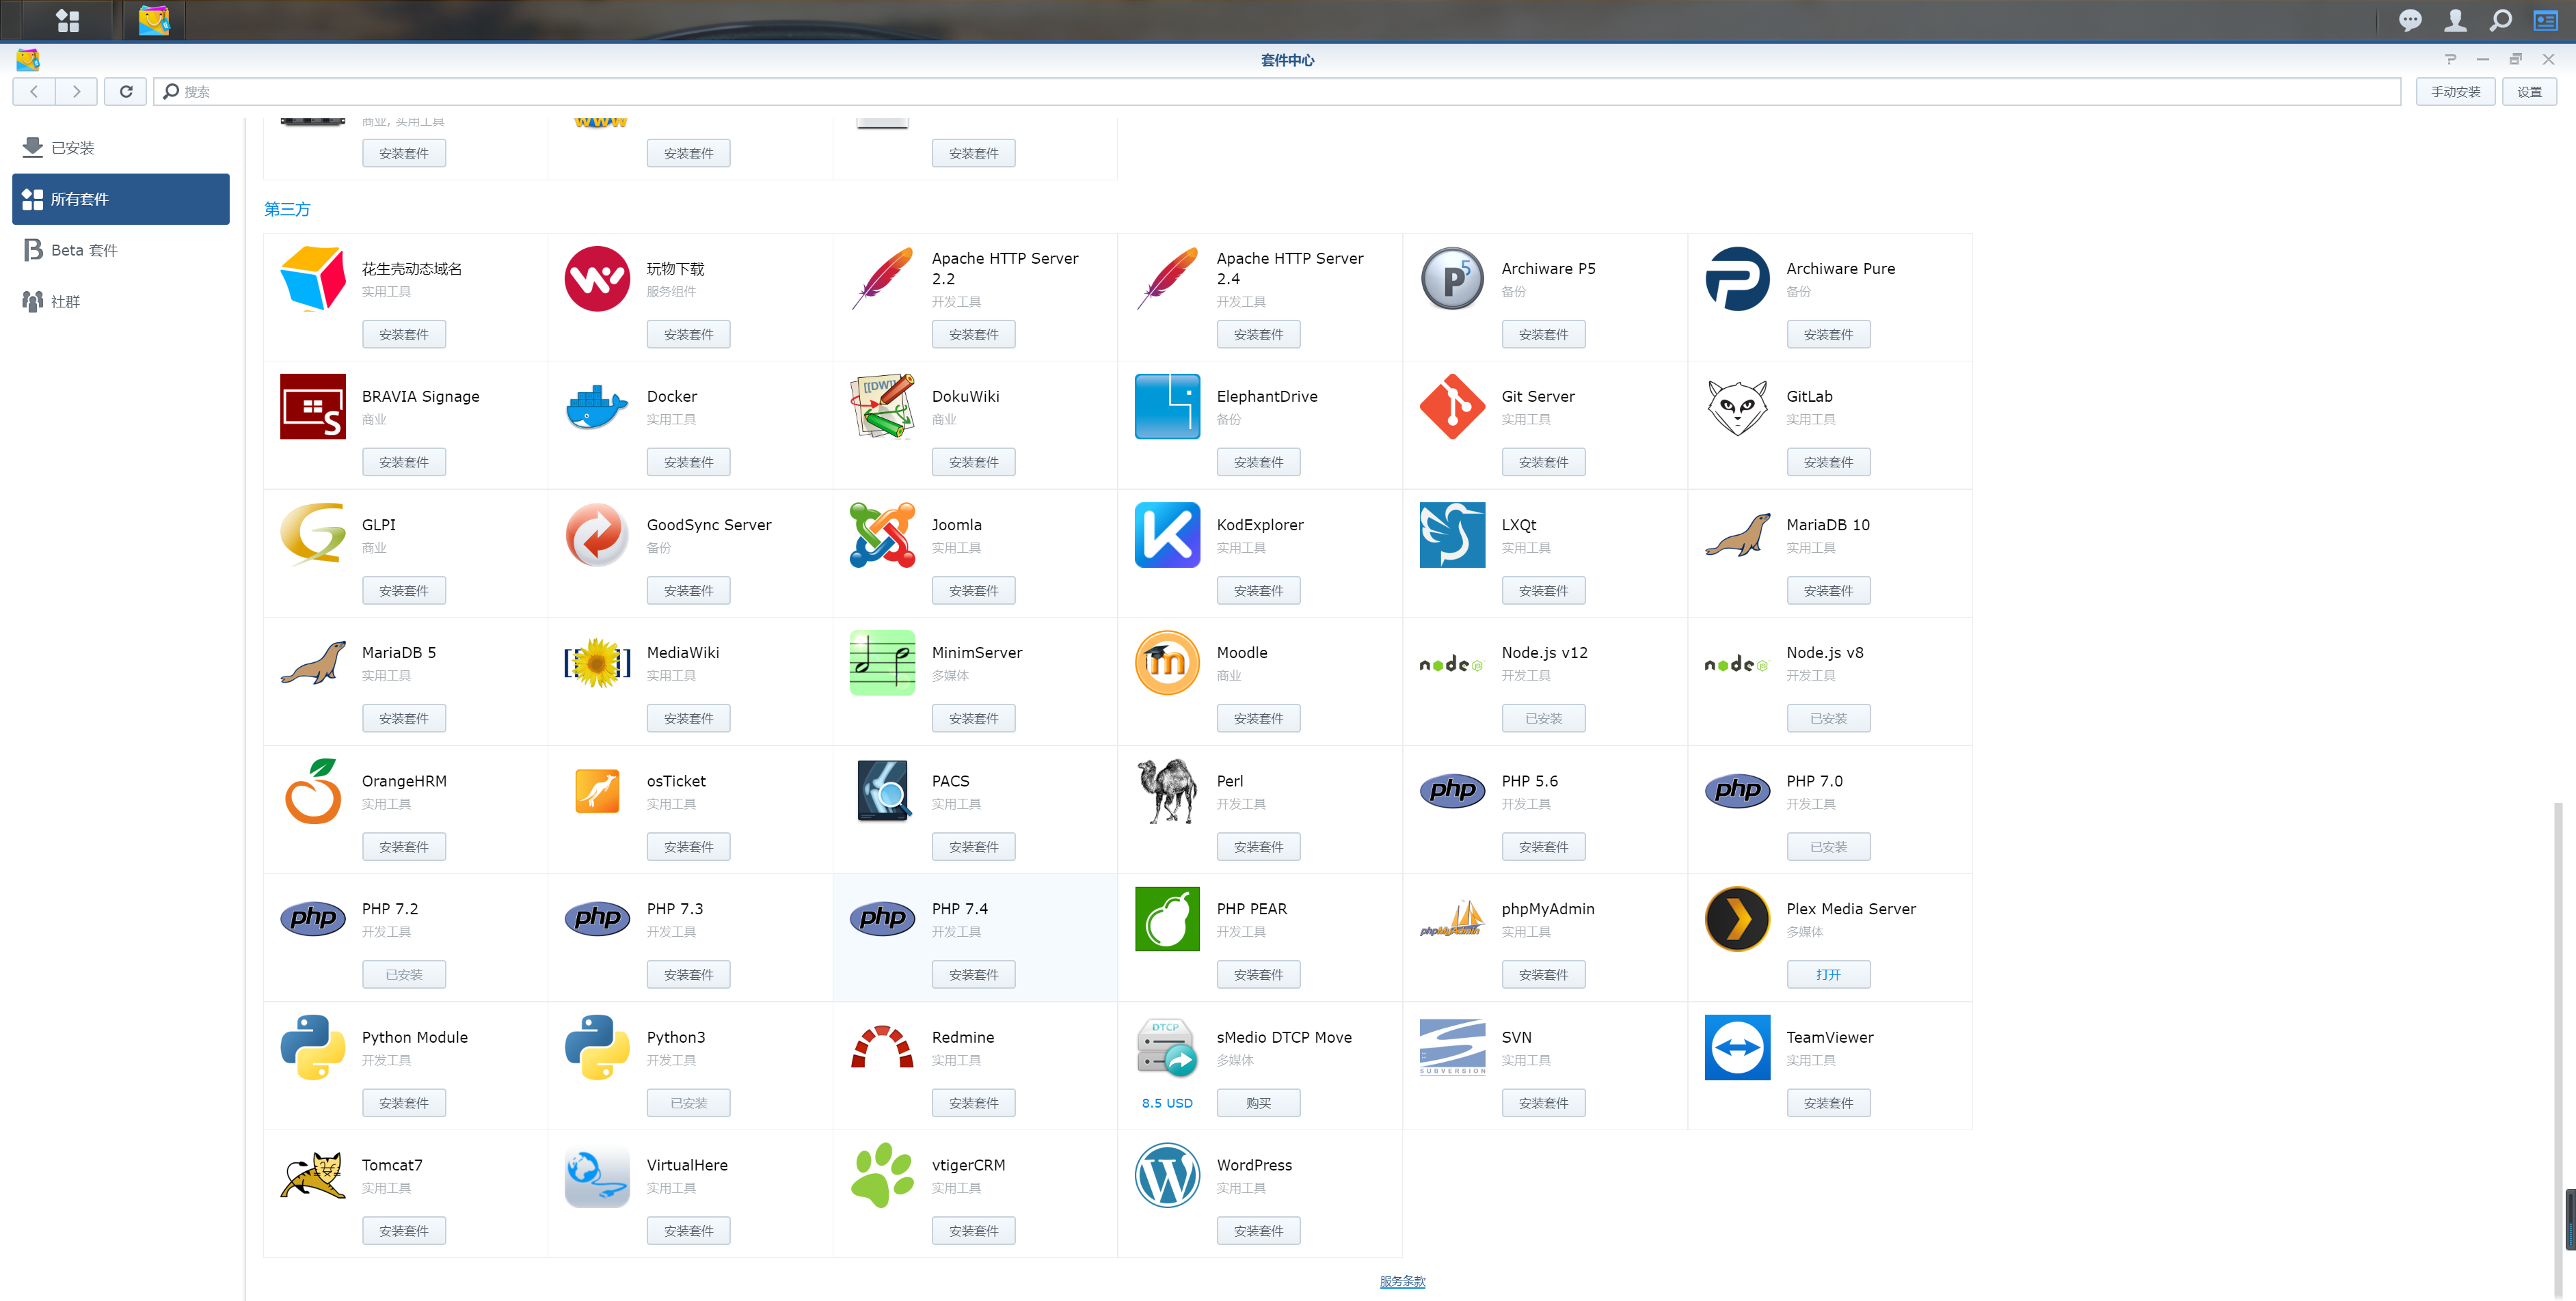
Task: Click the LXQt bird icon
Action: 1452,534
